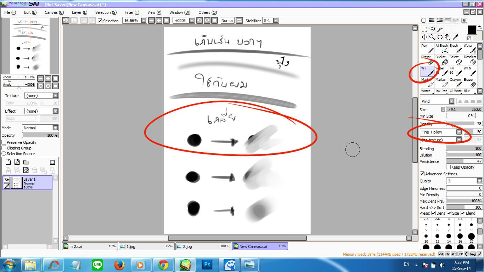Open the zoom percentage dropdown

tap(143, 21)
